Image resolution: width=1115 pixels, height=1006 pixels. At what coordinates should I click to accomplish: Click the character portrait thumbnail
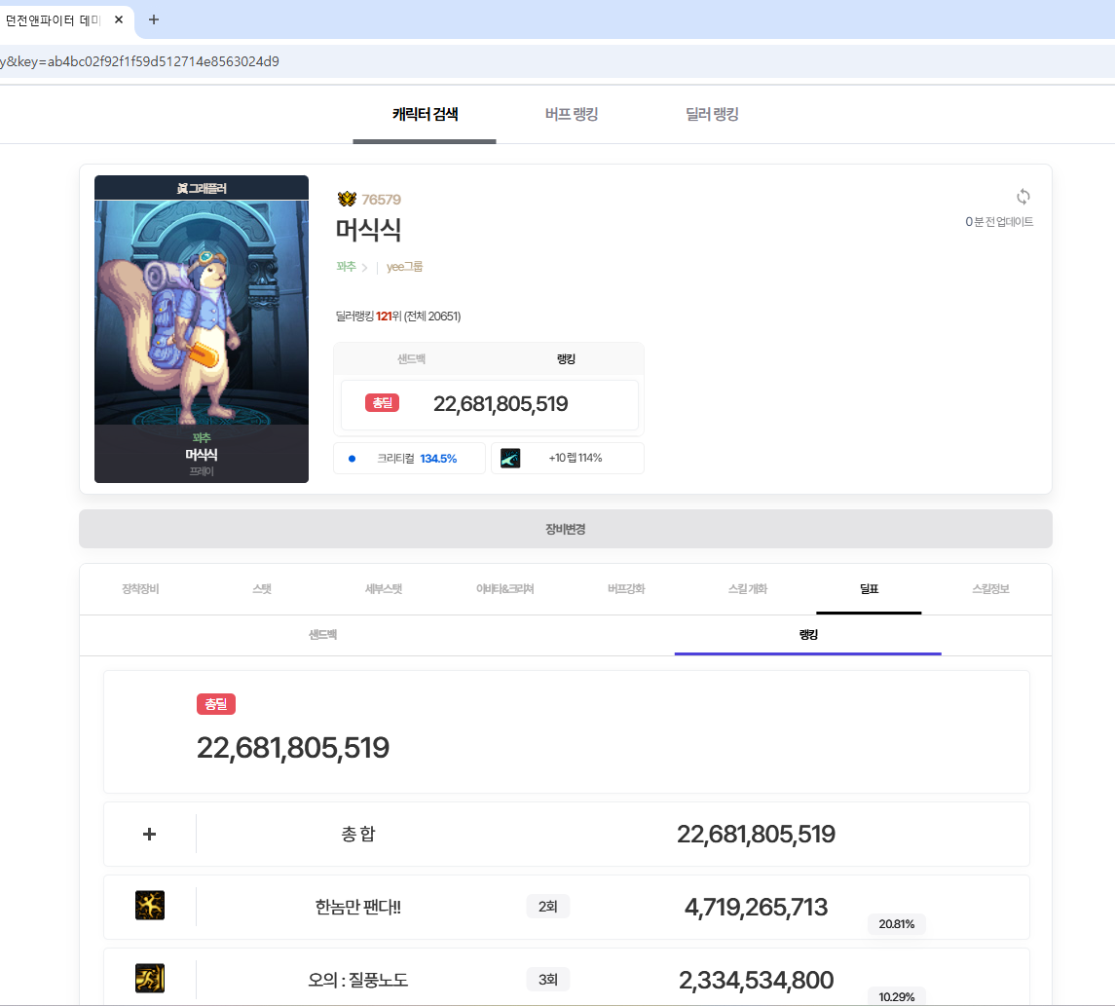click(202, 329)
